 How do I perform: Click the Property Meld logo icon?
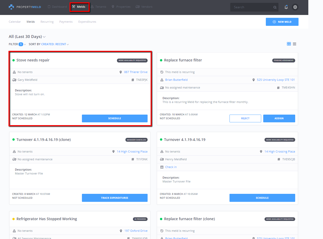pos(11,7)
